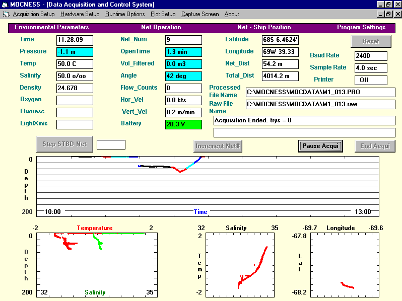Screen dimensions: 402x301
Task: Click the empty field beside Step STBD Net
Action: [x=111, y=144]
